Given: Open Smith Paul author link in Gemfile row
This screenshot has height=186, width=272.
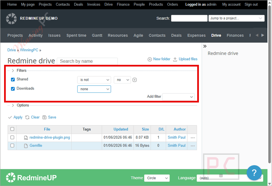Looking at the screenshot, I should pos(176,146).
